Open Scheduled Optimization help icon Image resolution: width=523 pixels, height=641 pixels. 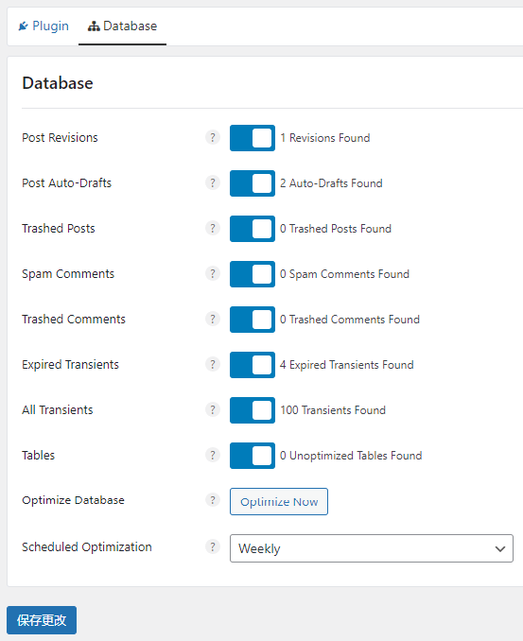[213, 547]
